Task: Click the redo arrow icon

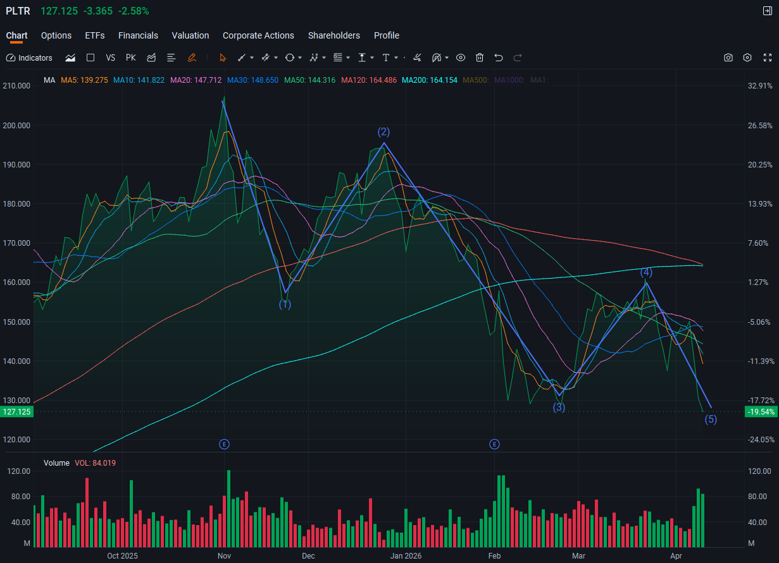Action: point(518,58)
